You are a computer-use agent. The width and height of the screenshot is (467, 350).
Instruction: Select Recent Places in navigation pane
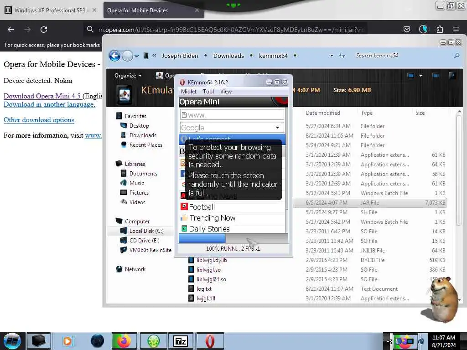pos(146,144)
